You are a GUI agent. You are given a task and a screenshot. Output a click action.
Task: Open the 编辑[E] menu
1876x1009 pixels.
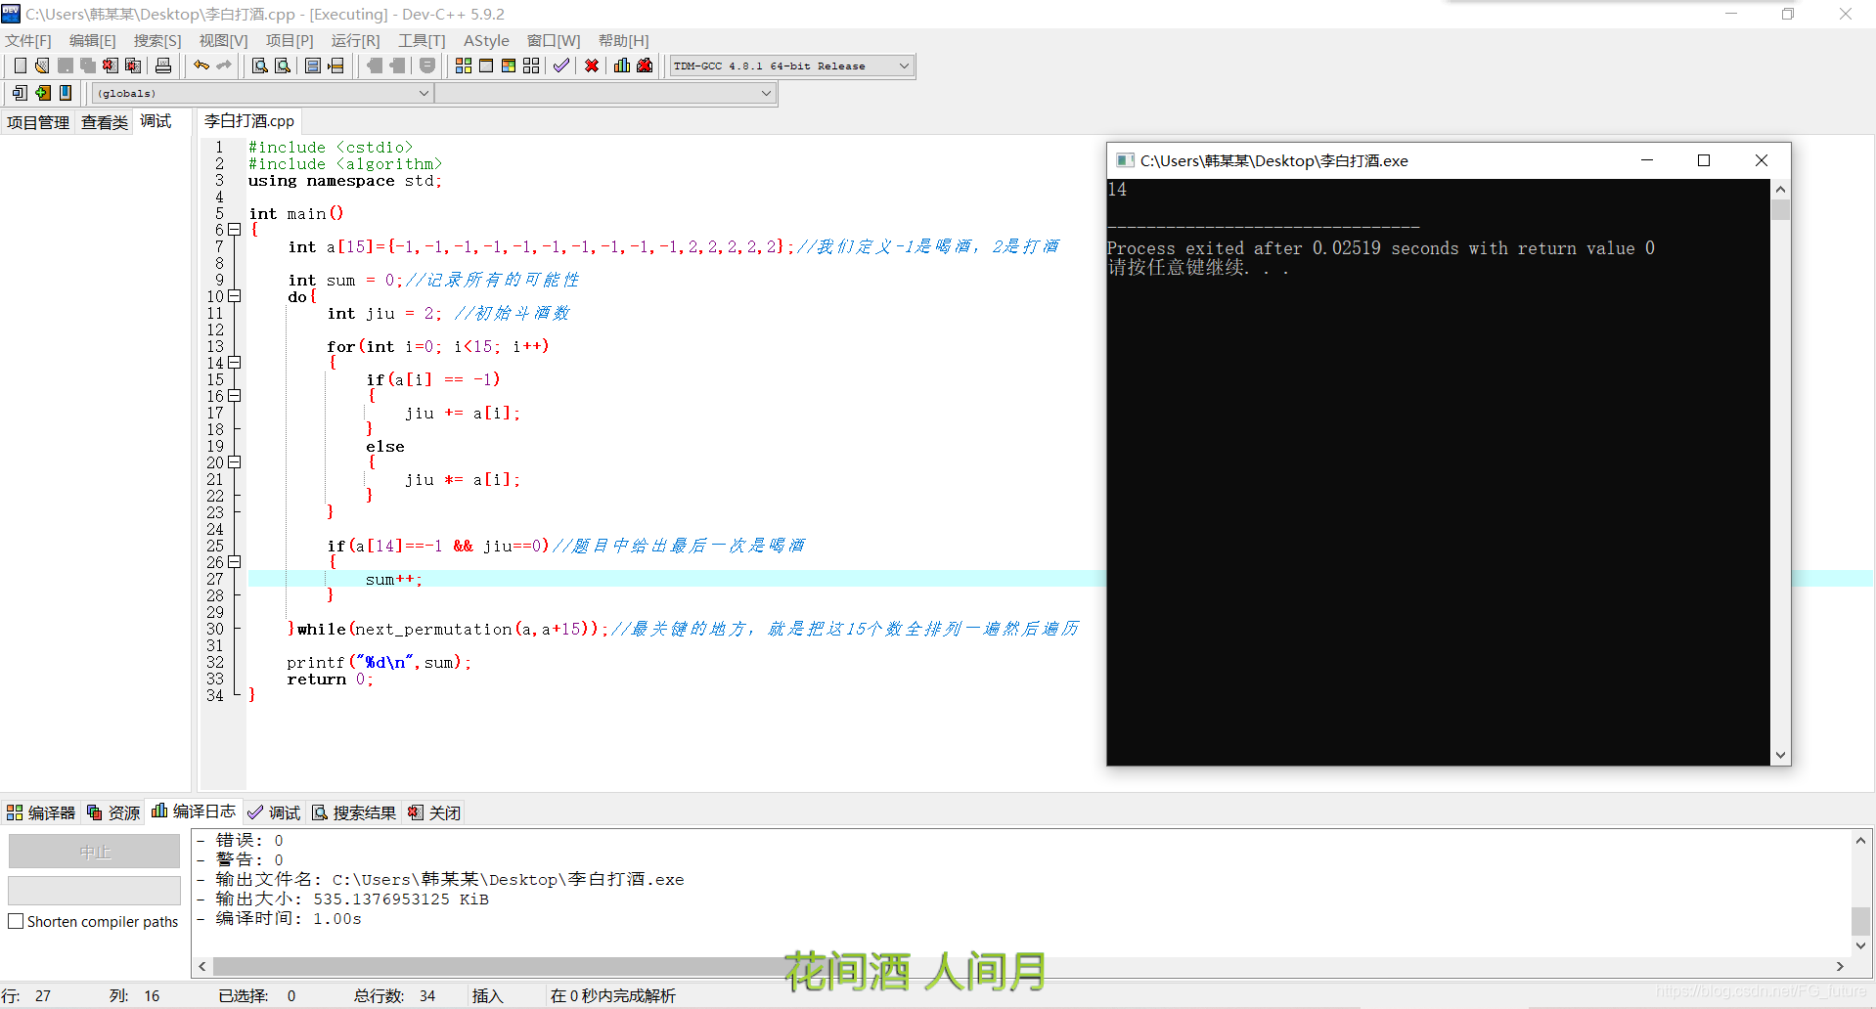coord(93,40)
